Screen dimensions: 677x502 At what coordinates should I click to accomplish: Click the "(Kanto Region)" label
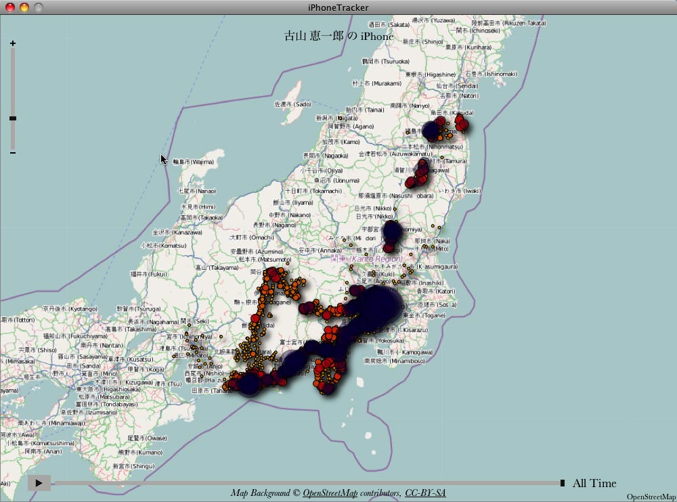[376, 258]
